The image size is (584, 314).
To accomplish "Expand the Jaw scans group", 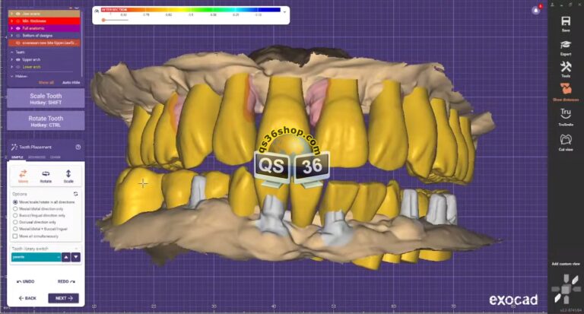I will [11, 13].
